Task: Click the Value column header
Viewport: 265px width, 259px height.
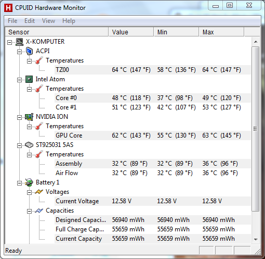Action: 131,32
